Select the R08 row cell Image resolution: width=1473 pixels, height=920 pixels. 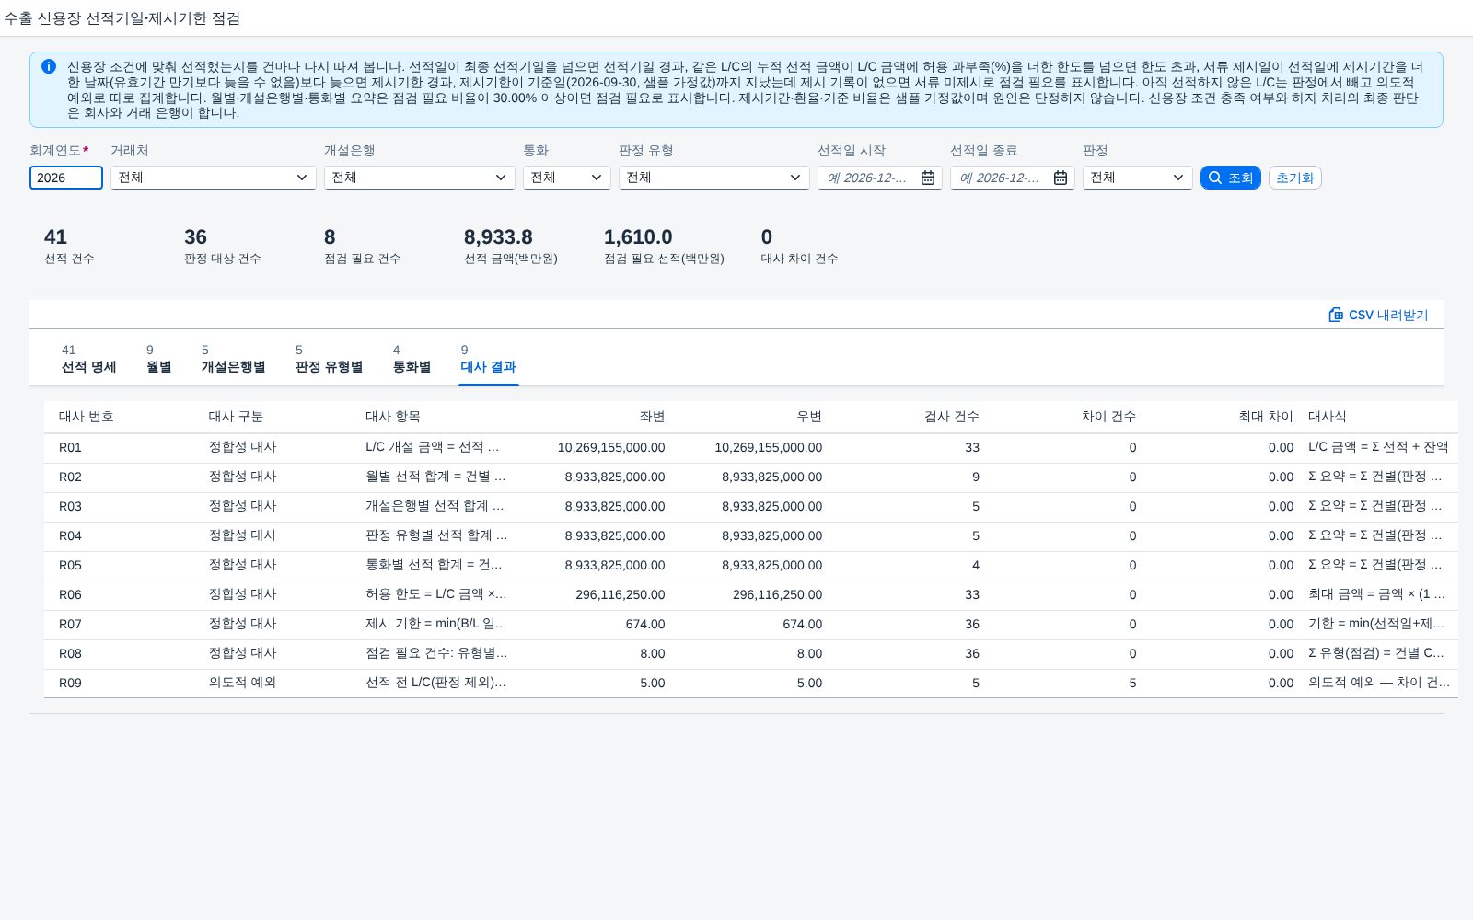pyautogui.click(x=70, y=653)
